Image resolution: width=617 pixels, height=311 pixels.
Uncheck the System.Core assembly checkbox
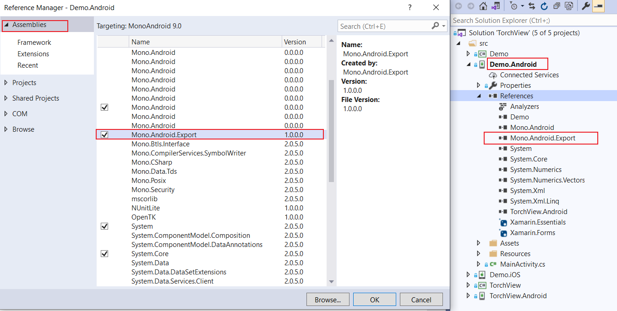[x=104, y=253]
